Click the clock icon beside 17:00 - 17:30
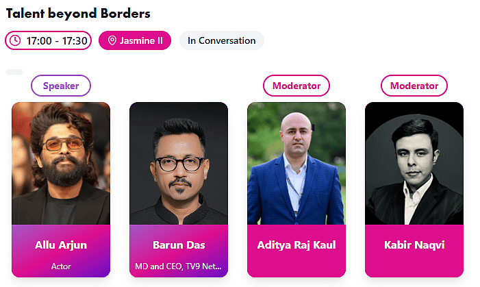480x287 pixels. 16,40
